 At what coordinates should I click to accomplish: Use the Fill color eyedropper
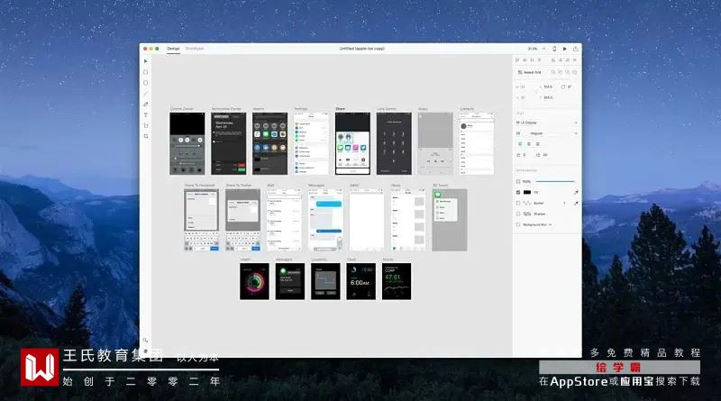click(x=576, y=192)
